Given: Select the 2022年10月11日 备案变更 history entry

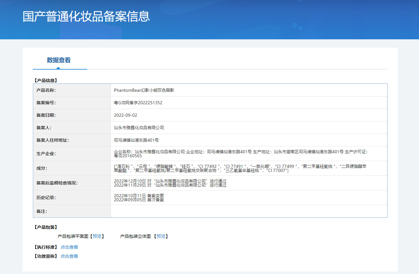Looking at the screenshot, I should point(139,196).
